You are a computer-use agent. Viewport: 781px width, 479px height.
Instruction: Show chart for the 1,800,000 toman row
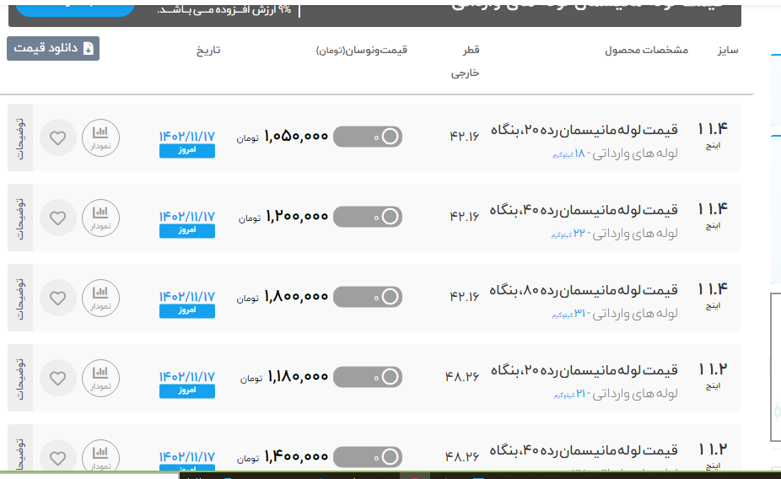tap(100, 298)
